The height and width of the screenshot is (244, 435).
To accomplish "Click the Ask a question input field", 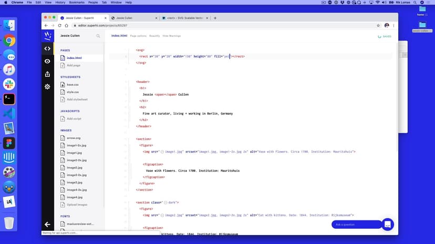I will pyautogui.click(x=355, y=224).
